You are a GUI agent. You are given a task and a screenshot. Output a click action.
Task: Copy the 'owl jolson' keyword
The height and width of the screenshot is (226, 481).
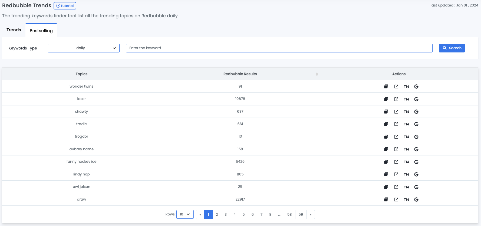(x=386, y=187)
